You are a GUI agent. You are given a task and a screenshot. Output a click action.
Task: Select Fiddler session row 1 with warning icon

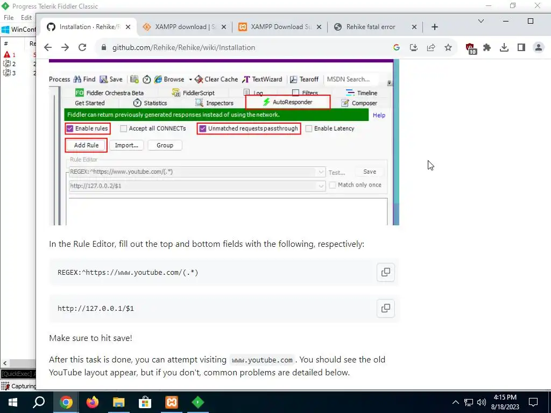tap(18, 55)
